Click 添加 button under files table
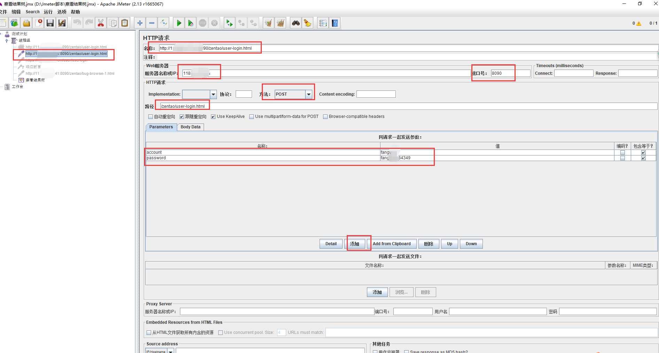The width and height of the screenshot is (659, 353). [x=377, y=292]
